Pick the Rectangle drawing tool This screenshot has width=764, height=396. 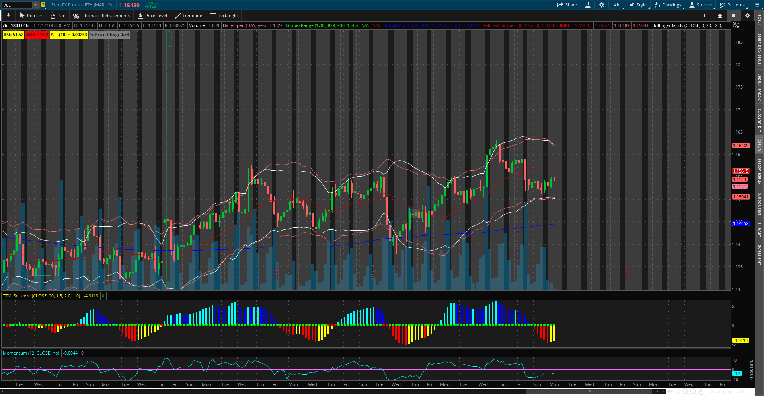tap(224, 16)
